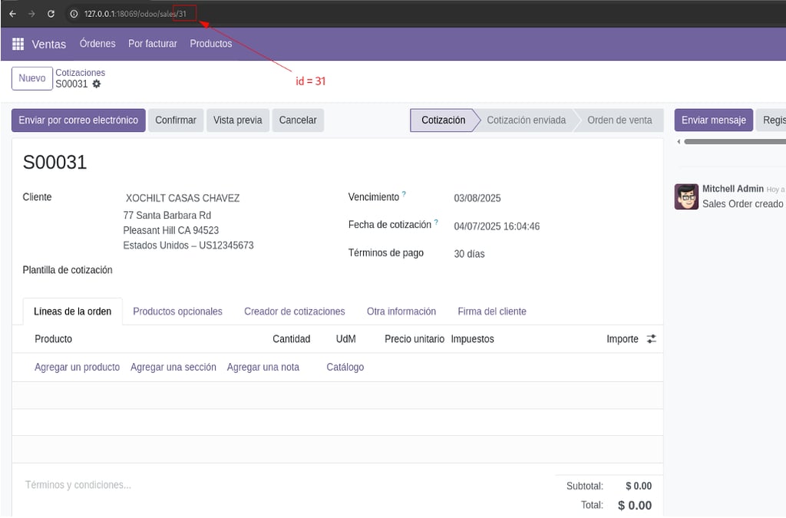Click Agregar un producto link
Image resolution: width=786 pixels, height=518 pixels.
coord(78,368)
